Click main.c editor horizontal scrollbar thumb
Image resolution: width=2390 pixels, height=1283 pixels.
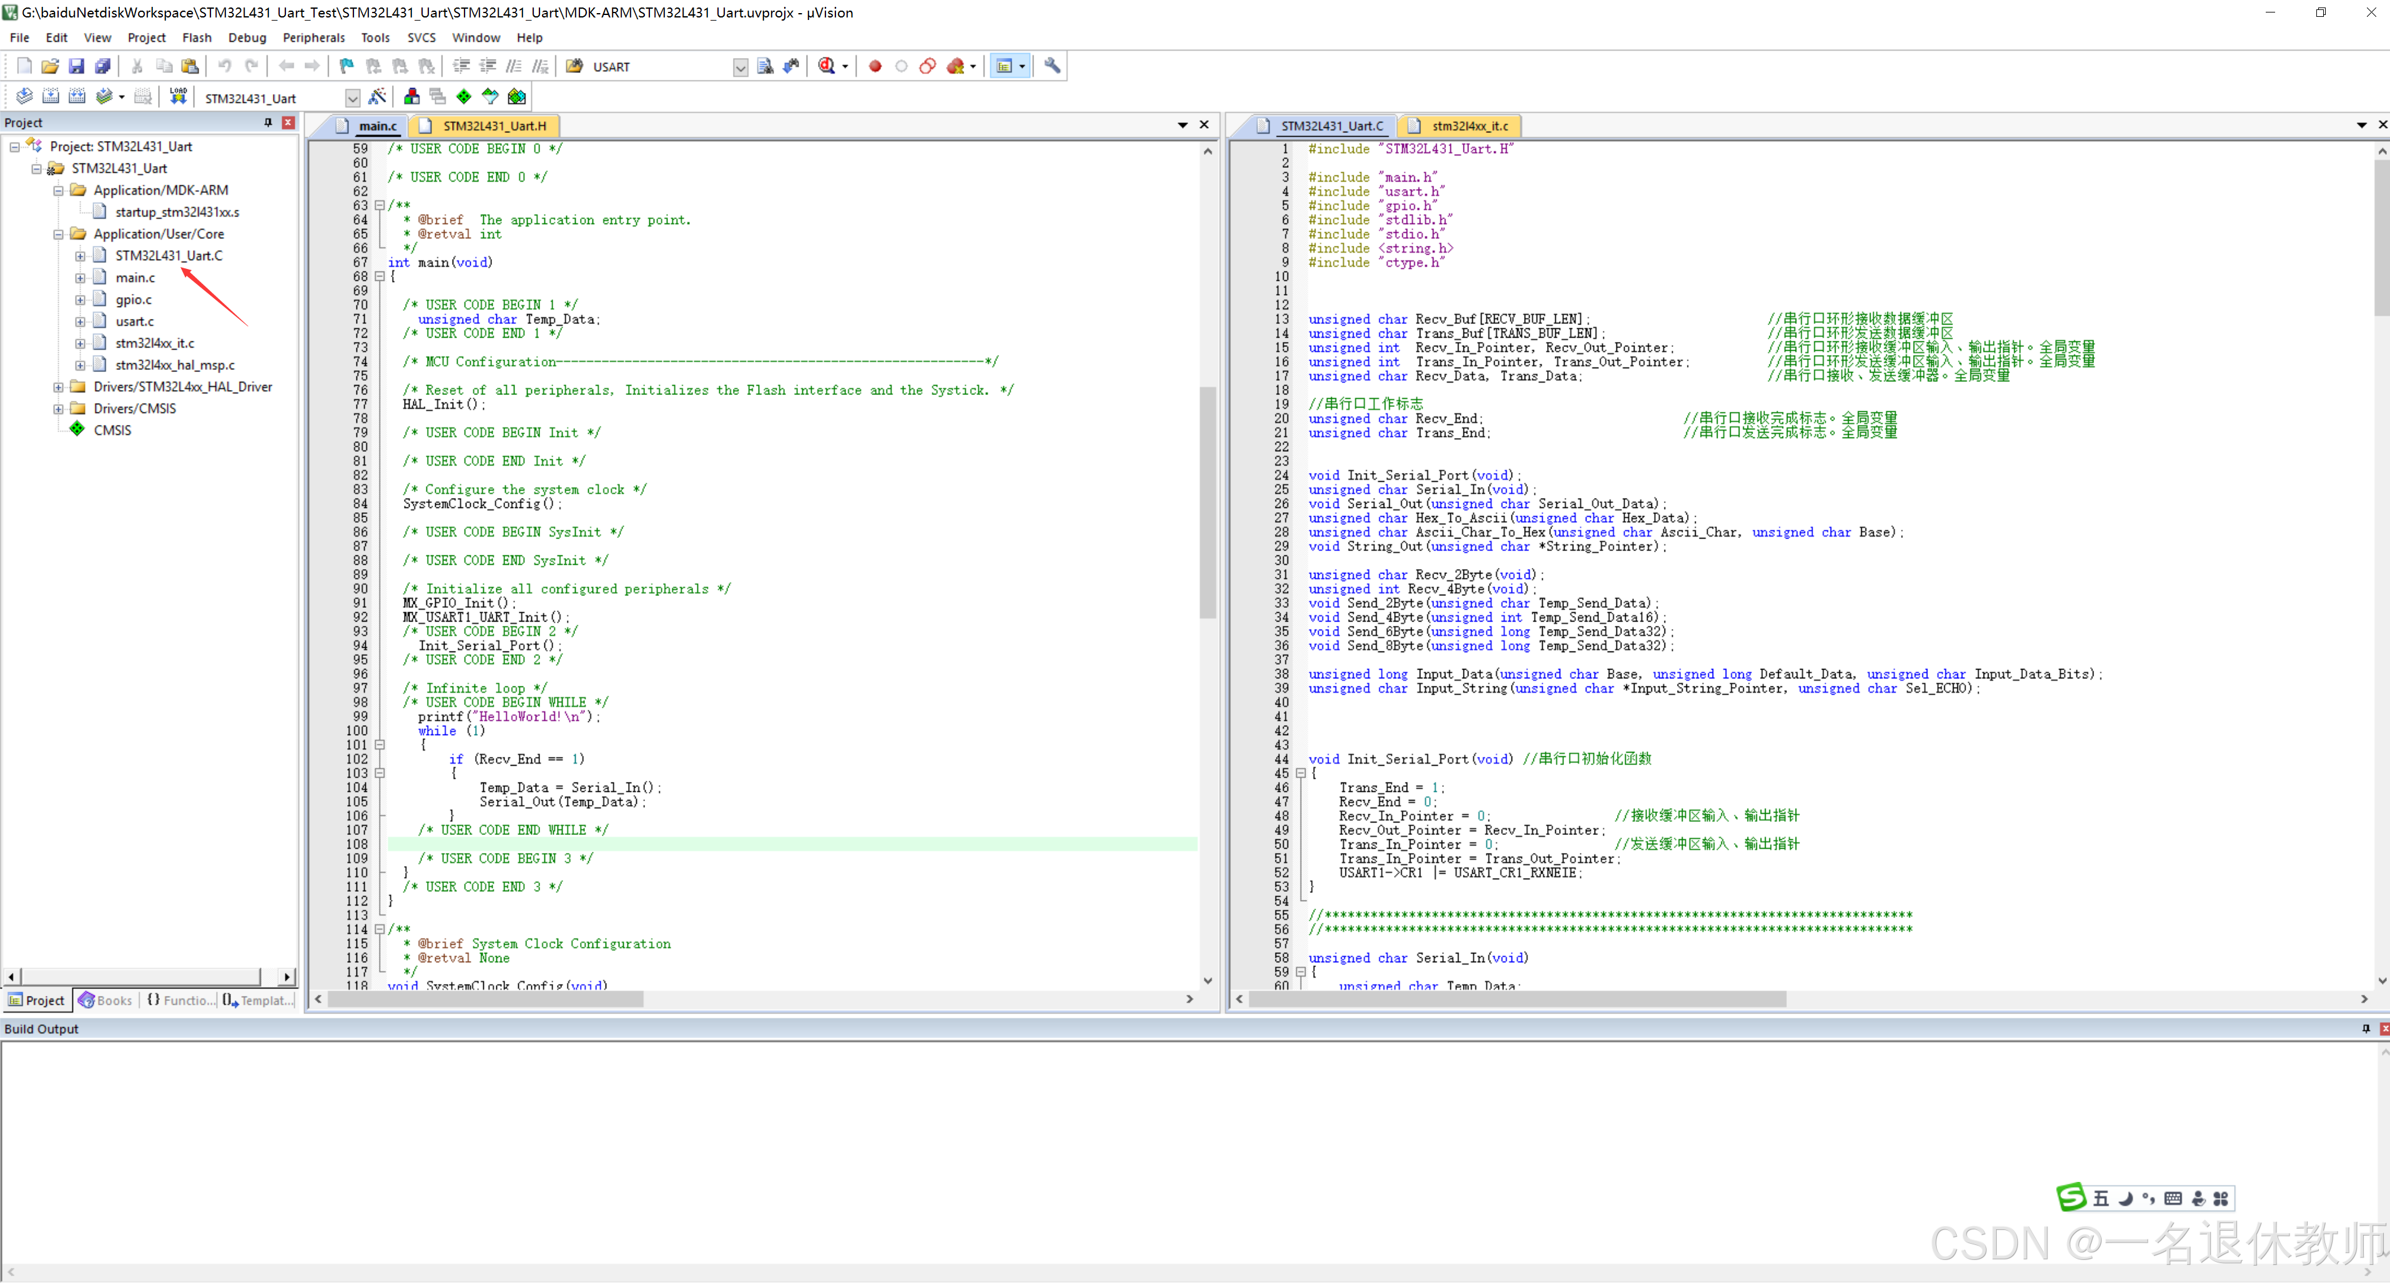pyautogui.click(x=485, y=998)
